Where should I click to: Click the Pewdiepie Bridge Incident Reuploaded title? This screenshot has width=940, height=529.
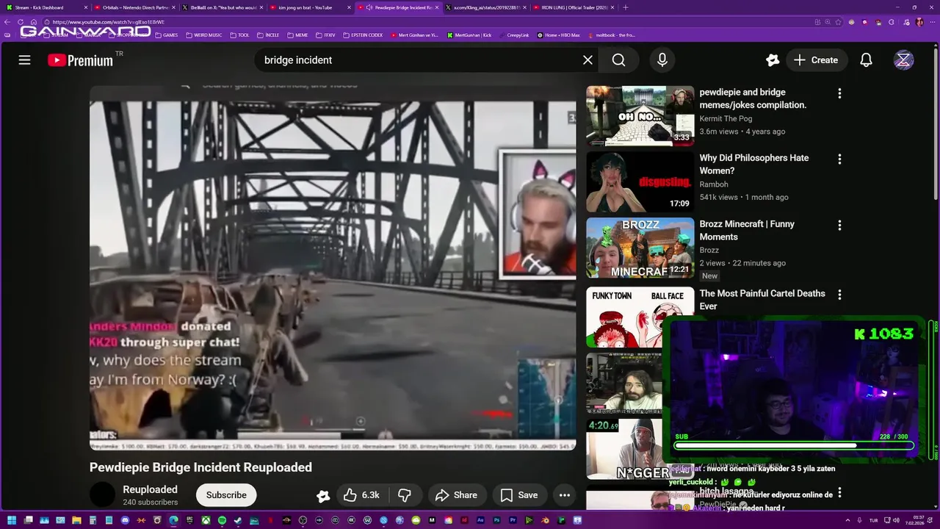(200, 467)
